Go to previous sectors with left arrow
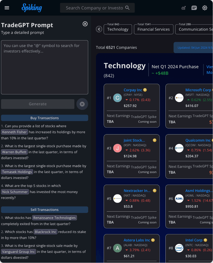213x263 pixels. [99, 29]
